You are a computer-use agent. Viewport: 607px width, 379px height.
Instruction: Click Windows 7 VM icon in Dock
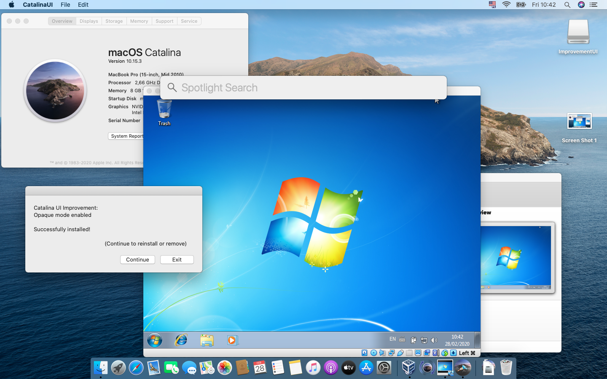[x=445, y=368]
